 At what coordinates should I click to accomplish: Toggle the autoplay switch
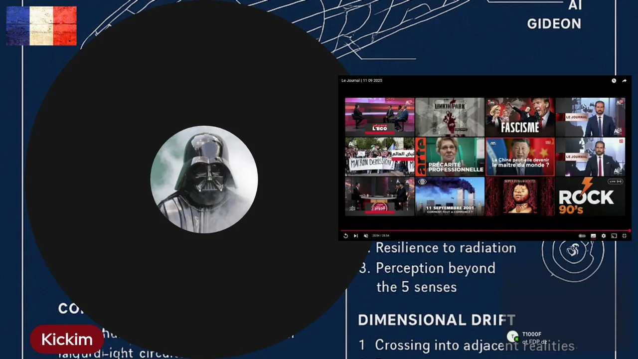click(x=582, y=236)
